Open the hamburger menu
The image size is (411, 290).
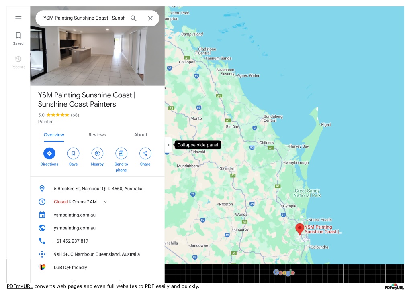coord(18,18)
